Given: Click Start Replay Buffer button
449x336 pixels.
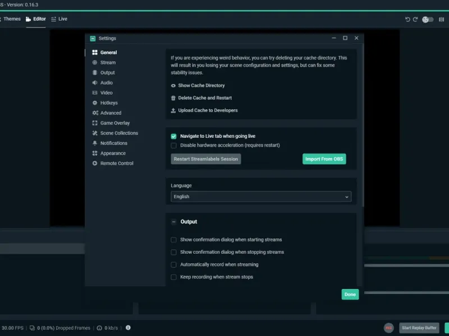Looking at the screenshot, I should (419, 328).
